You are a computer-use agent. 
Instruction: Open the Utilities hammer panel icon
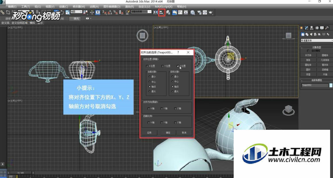(327, 28)
